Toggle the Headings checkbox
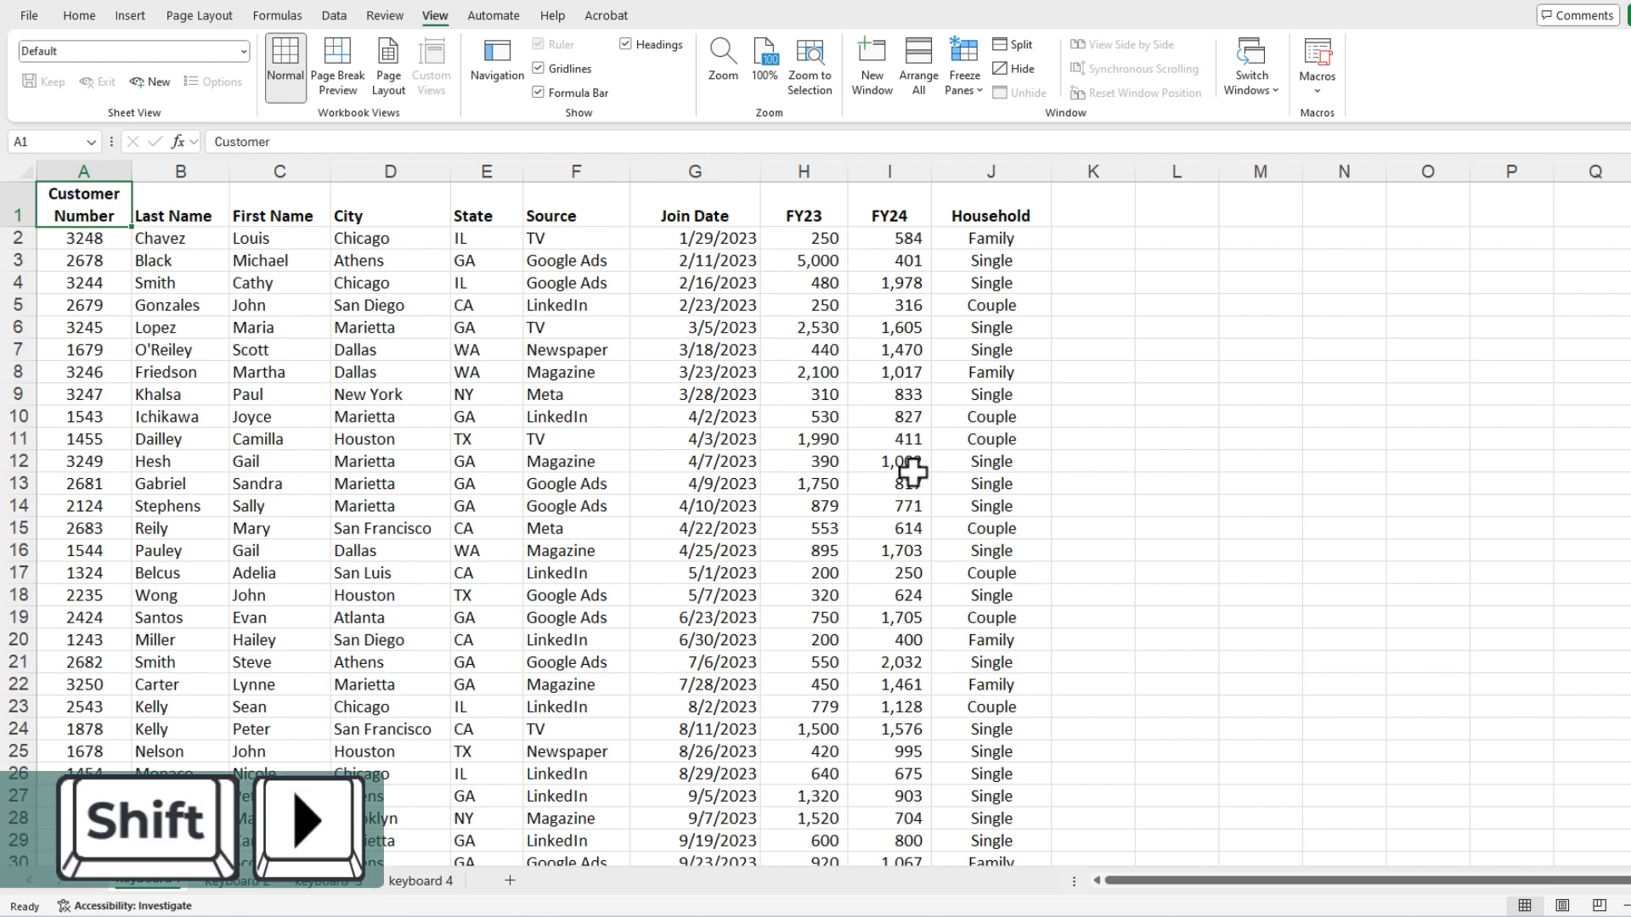The height and width of the screenshot is (917, 1631). point(626,43)
